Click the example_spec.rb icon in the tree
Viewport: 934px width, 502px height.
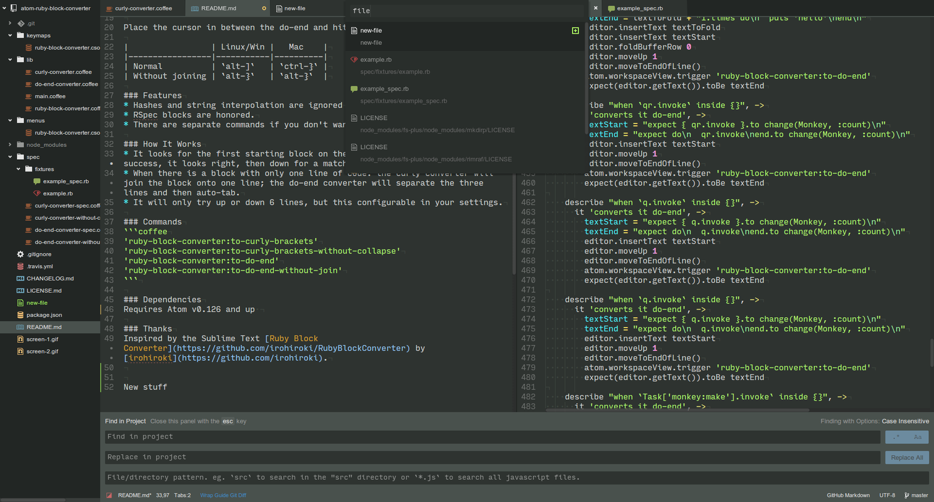37,181
